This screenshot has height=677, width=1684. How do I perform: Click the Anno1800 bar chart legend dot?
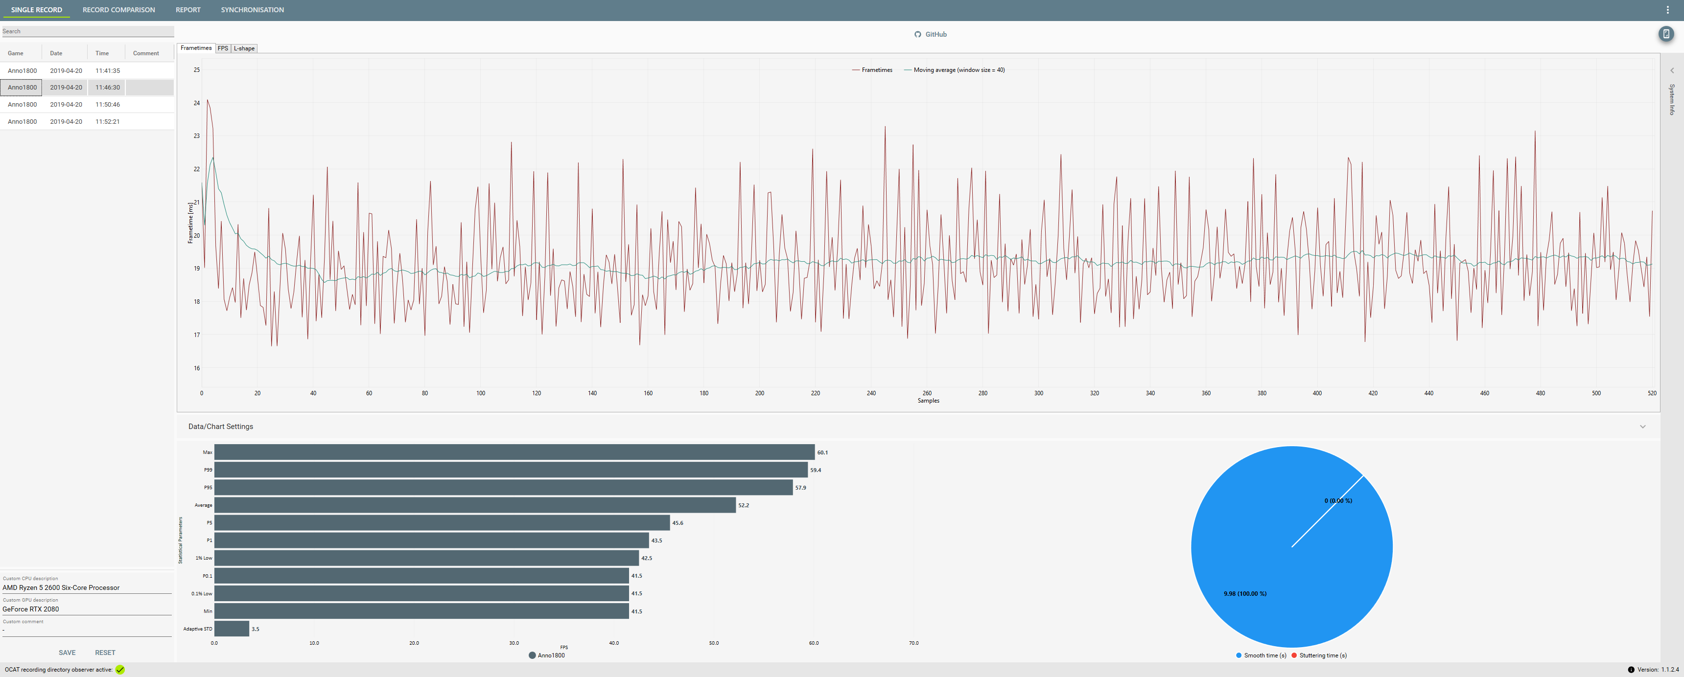(x=532, y=655)
